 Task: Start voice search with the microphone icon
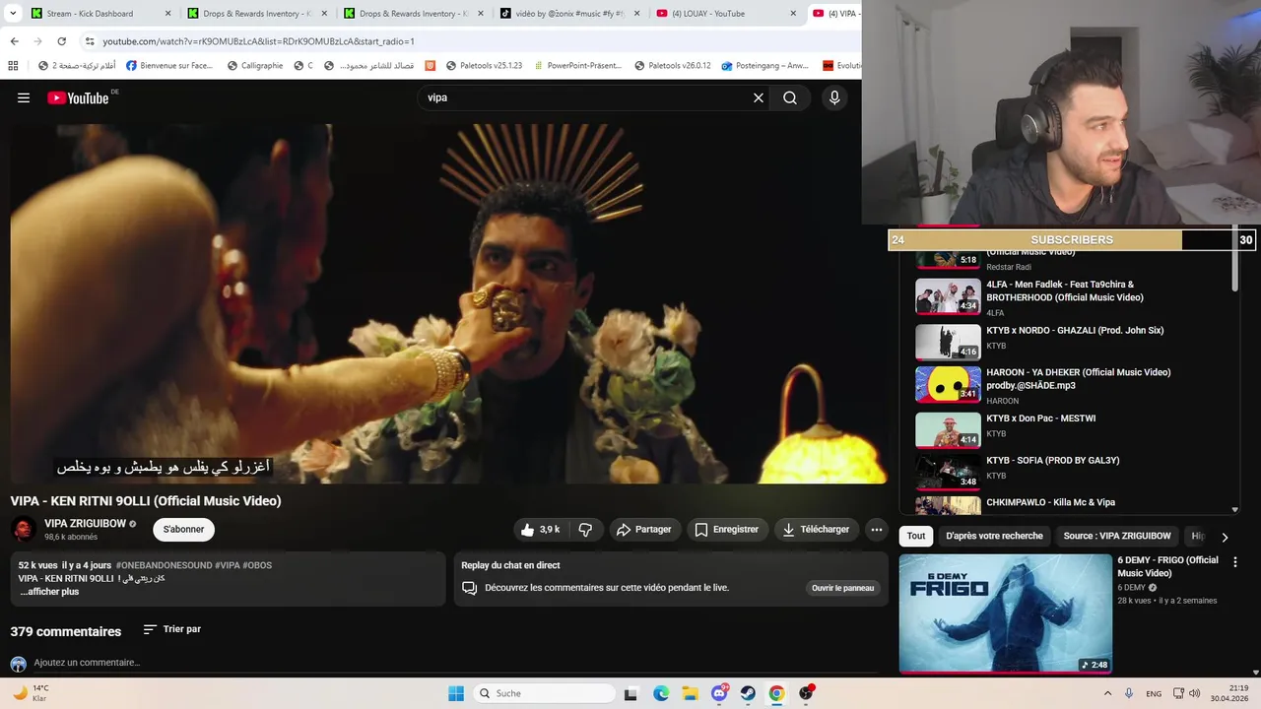pos(834,97)
